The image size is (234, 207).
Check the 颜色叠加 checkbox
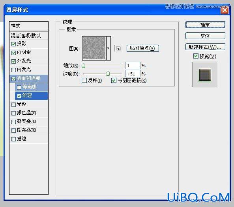(13, 113)
